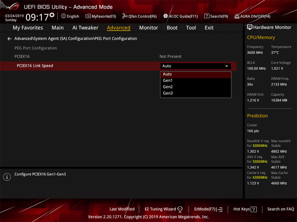The height and width of the screenshot is (222, 297).
Task: Click the 36x ratio value
Action: tap(250, 84)
